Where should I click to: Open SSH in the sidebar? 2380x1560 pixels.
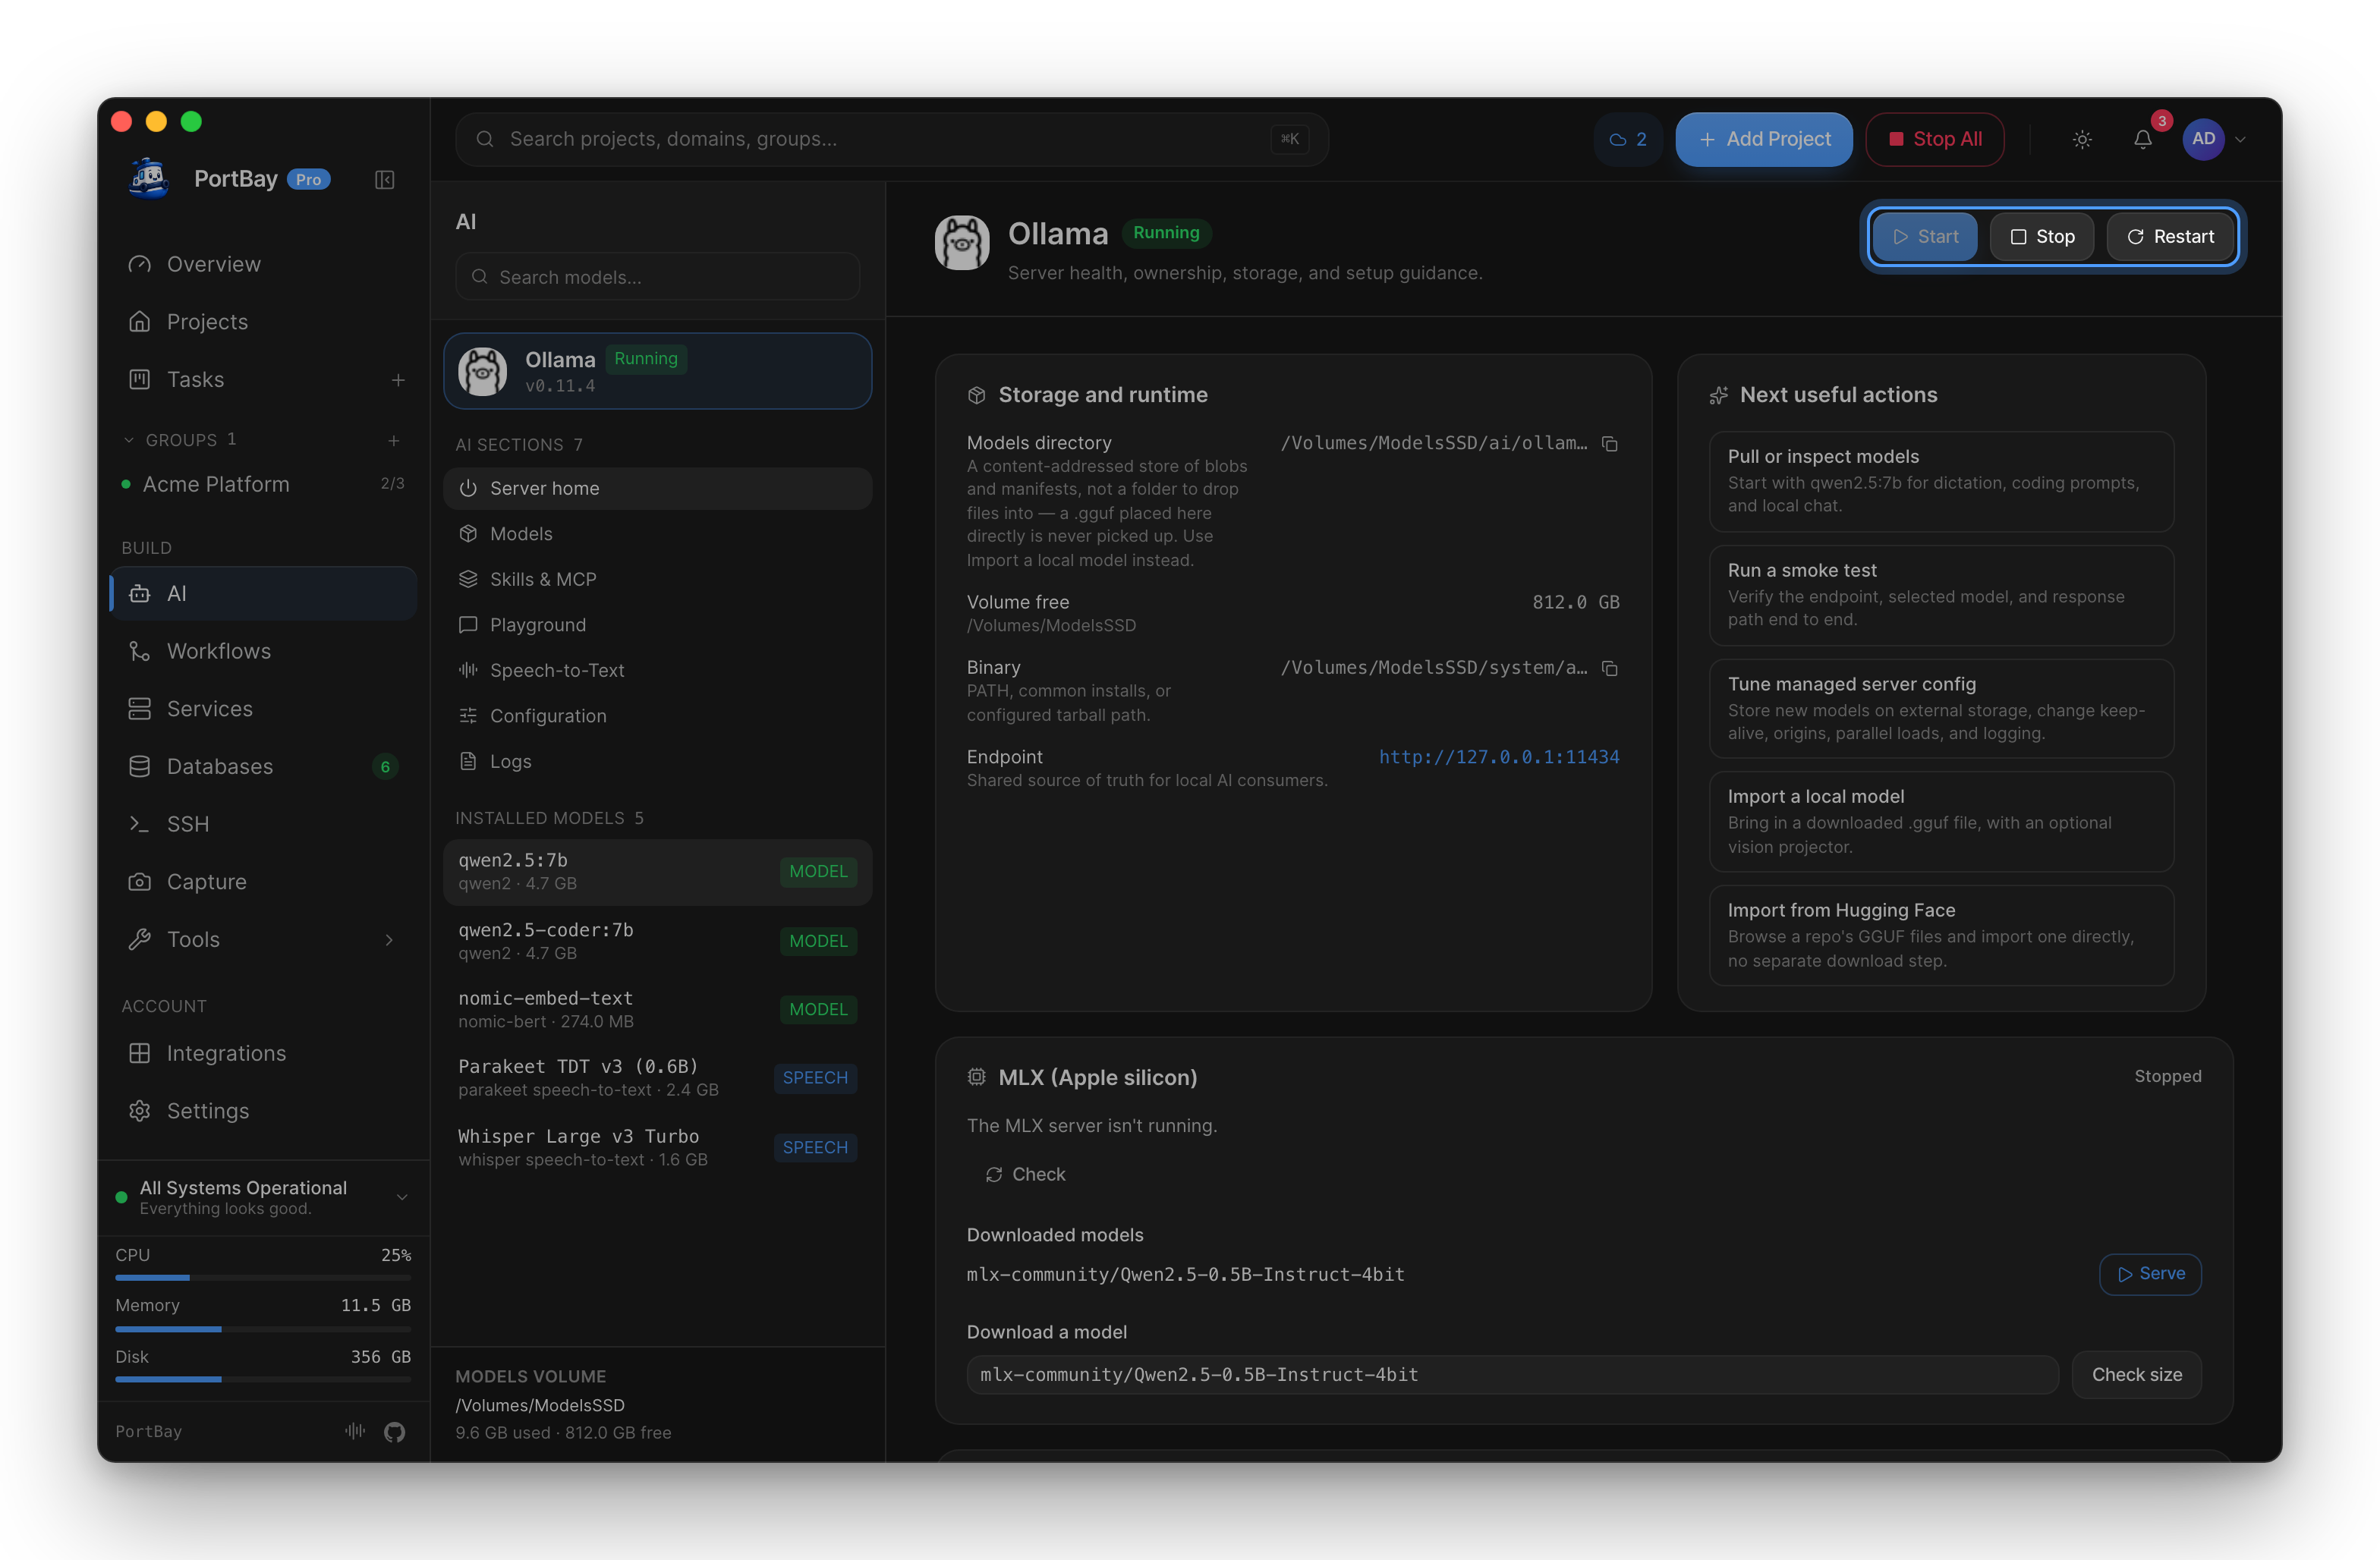(263, 824)
